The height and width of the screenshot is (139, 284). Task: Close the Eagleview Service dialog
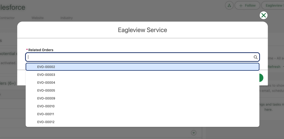coord(263,16)
